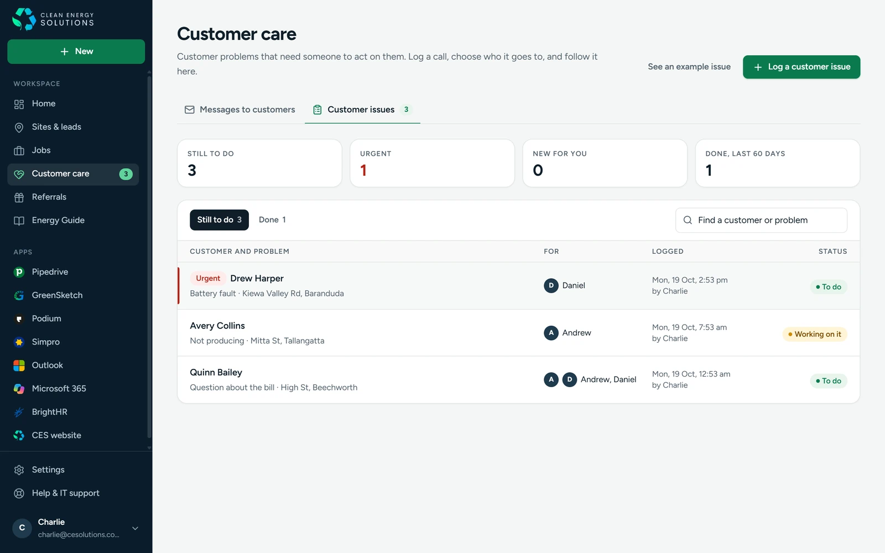Click the Settings gear icon
The width and height of the screenshot is (885, 553).
19,470
